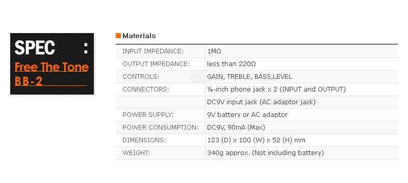Click the POWER CONSUMPTION label
408x183 pixels.
click(x=160, y=128)
